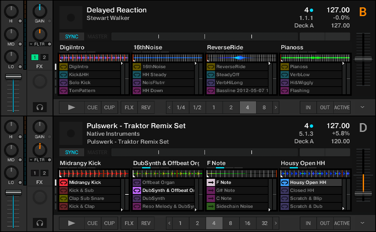Click the ReverseRide slot waveform
Screen dimensions: 376x232
[x=242, y=58]
